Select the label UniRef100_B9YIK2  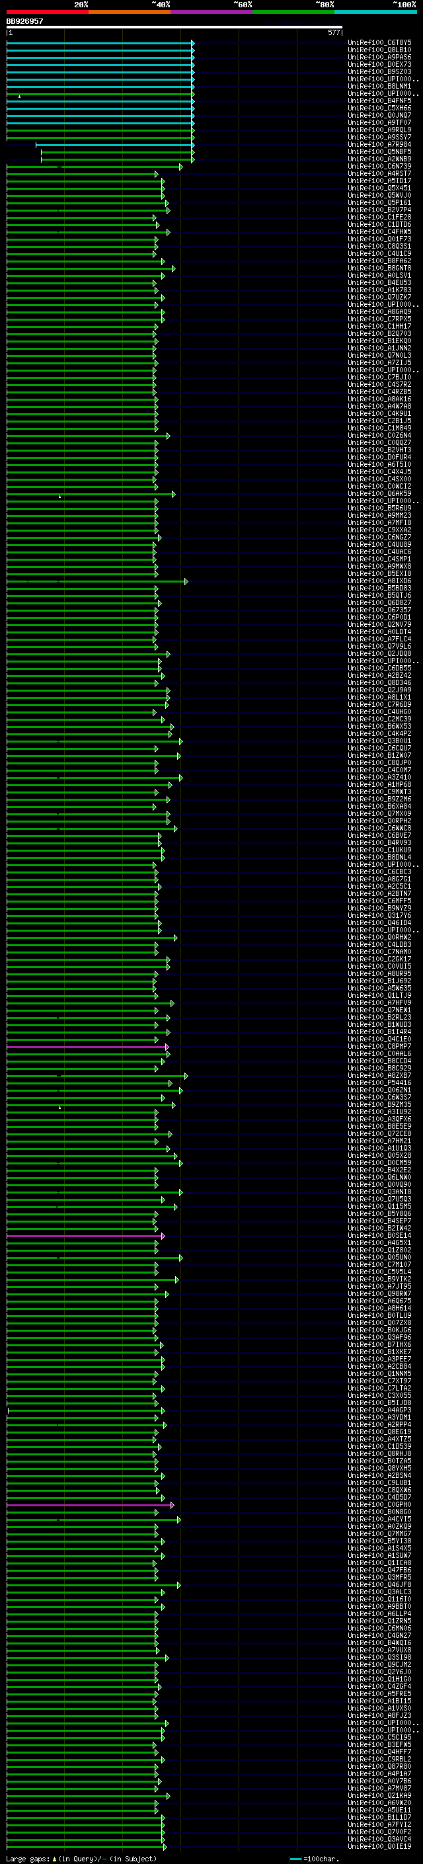pyautogui.click(x=379, y=1279)
